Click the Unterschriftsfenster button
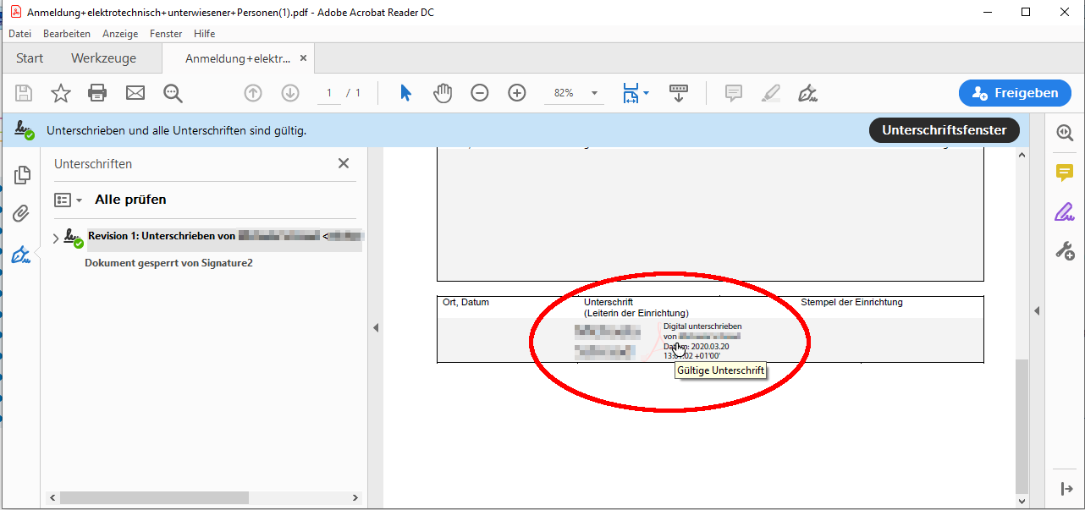Screen dimensions: 1085x510 pyautogui.click(x=944, y=130)
